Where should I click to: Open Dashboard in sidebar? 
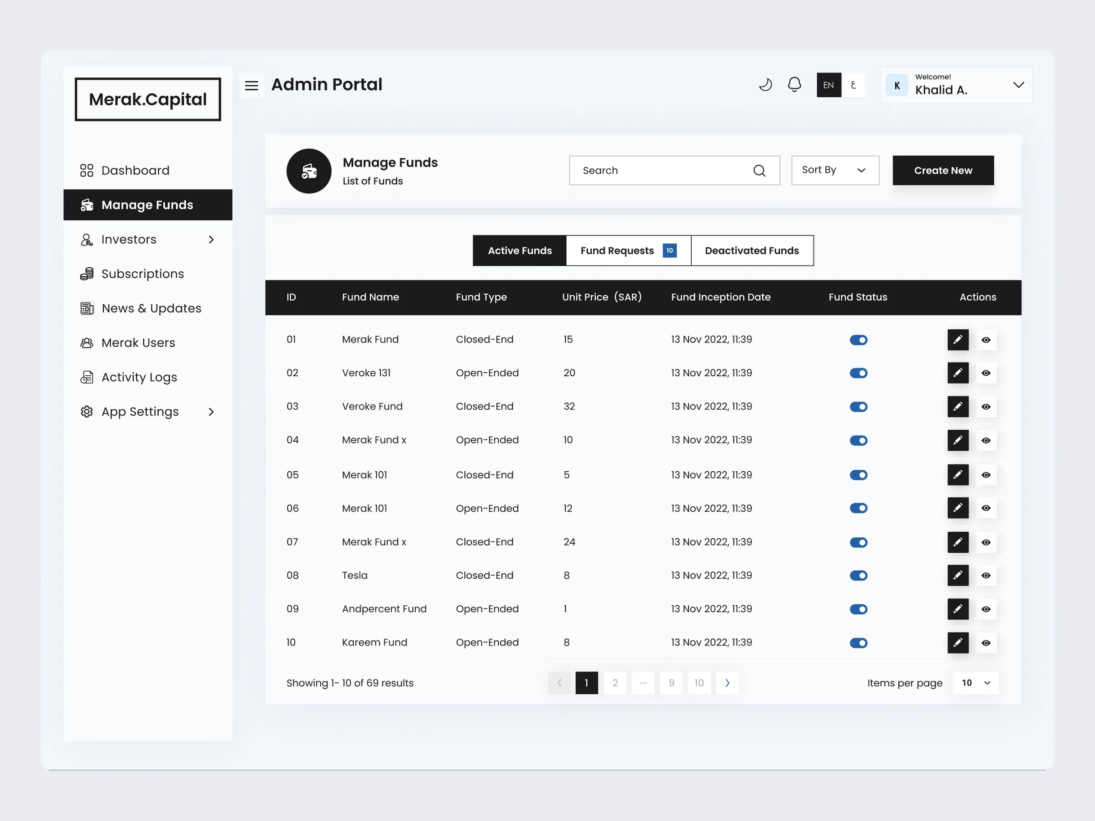[147, 170]
